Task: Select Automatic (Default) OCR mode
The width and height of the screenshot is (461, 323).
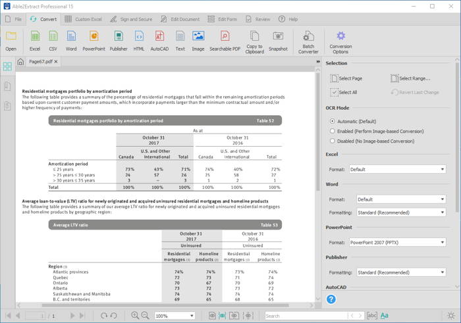Action: pos(332,122)
